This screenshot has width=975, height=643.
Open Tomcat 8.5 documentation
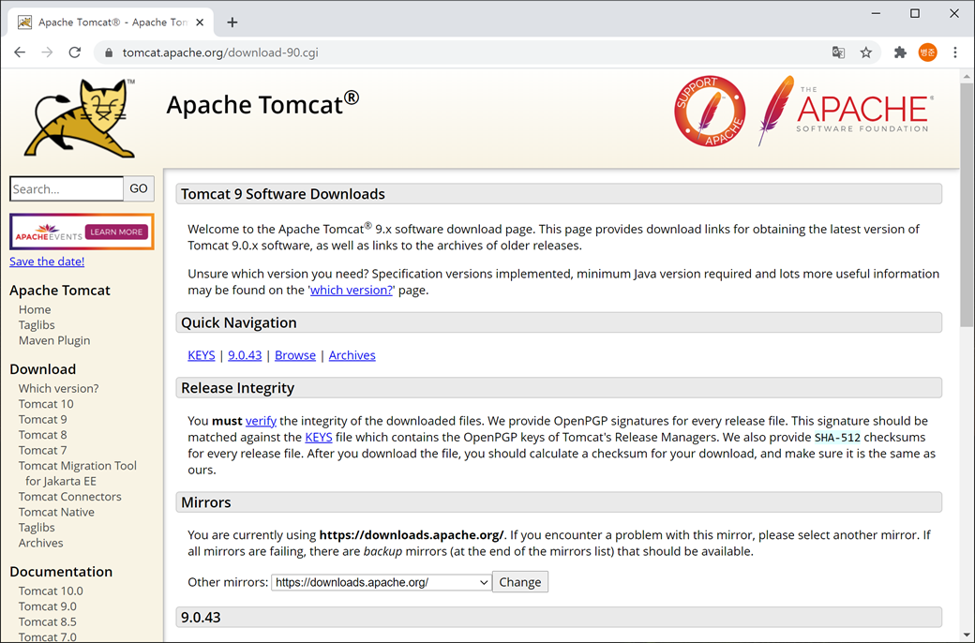47,622
